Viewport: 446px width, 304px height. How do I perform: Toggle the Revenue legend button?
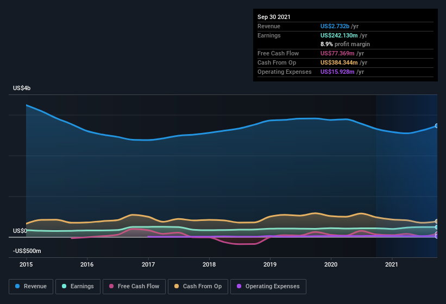point(31,287)
